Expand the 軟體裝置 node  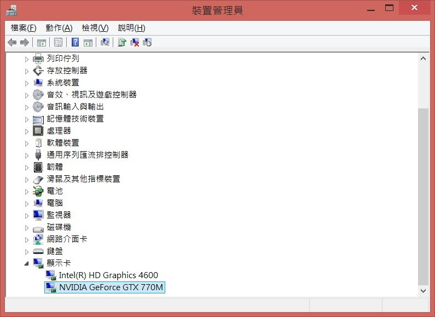[27, 143]
